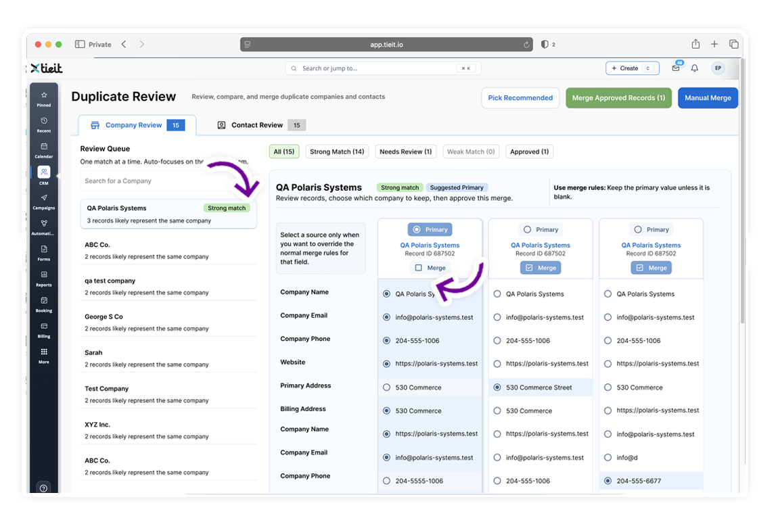Go forward with browser forward arrow

tap(142, 44)
